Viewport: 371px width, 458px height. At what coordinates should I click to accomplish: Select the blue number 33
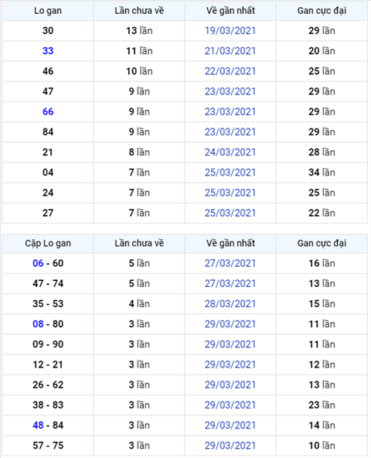48,51
